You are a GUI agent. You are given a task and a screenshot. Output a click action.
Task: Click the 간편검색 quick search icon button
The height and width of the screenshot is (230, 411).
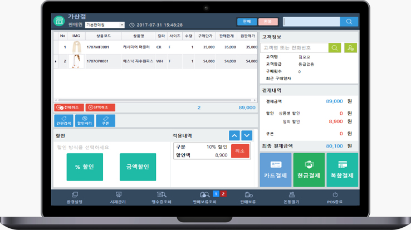click(63, 120)
